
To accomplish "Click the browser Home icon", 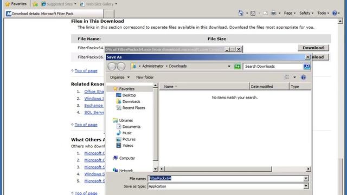I will pos(241,13).
